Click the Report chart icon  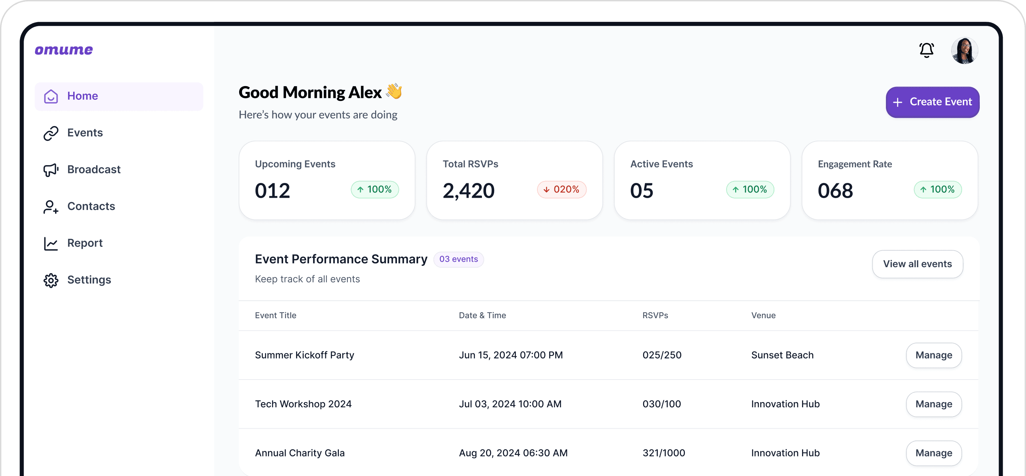pos(51,244)
